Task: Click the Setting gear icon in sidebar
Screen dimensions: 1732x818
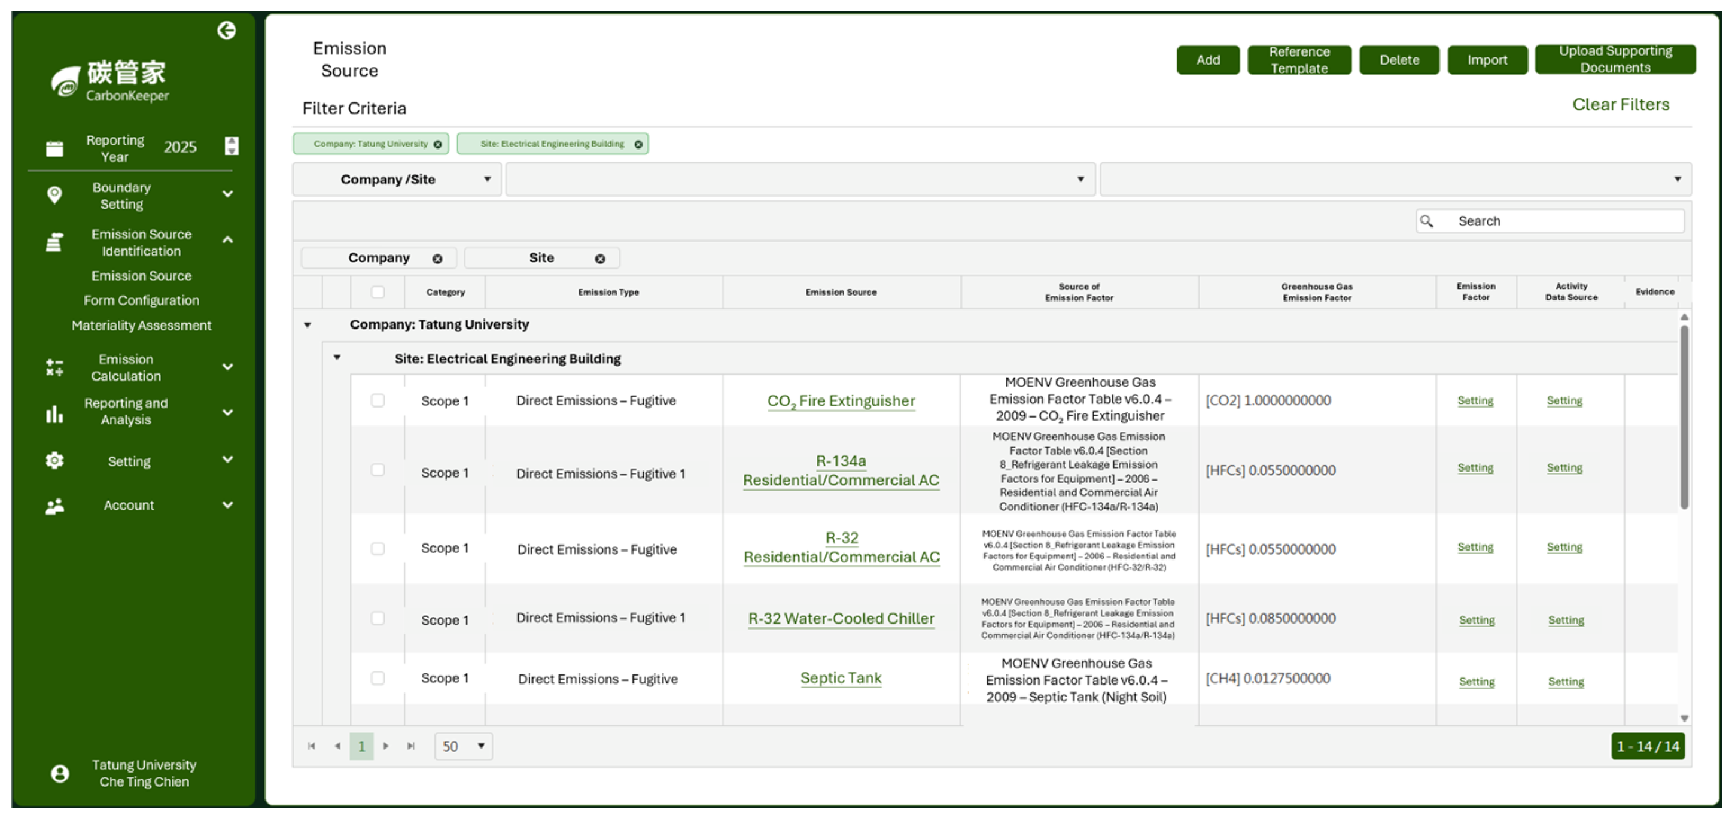Action: (x=54, y=461)
